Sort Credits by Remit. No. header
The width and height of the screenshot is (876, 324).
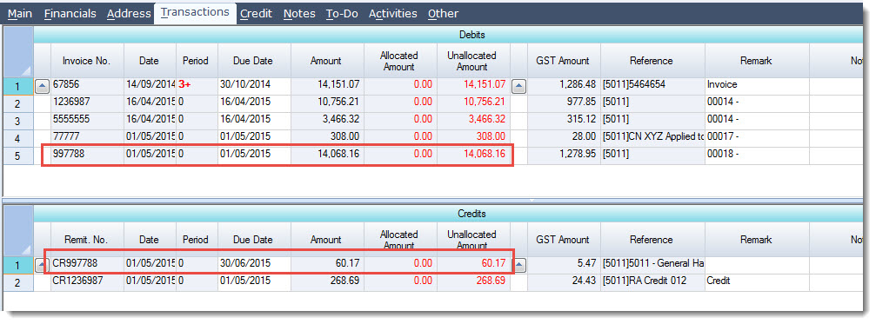87,239
